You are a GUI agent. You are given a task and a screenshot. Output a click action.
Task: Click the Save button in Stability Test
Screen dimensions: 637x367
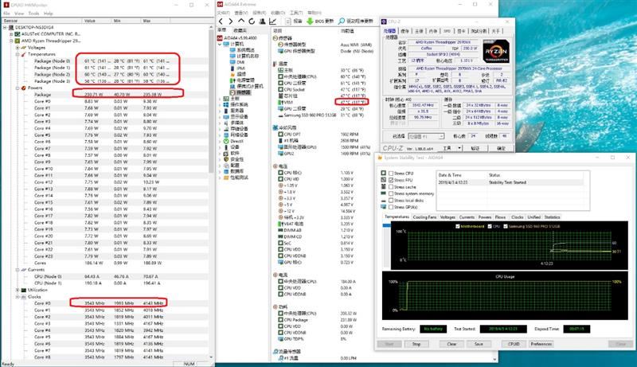479,344
